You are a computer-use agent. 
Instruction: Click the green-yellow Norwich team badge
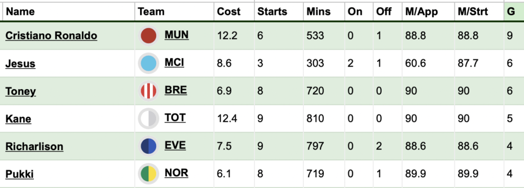pos(148,174)
